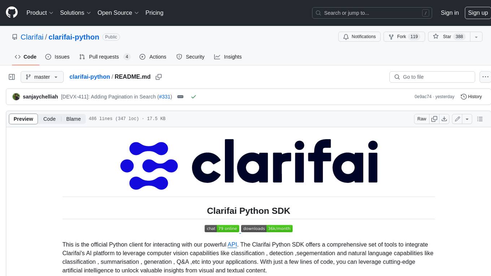Screen dimensions: 491x276
Task: Open the master branch selector
Action: 42,77
